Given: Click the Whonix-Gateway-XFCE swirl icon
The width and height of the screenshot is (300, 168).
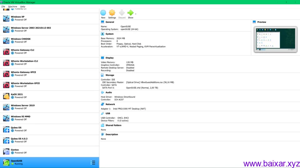Looking at the screenshot, I should click(x=6, y=74).
